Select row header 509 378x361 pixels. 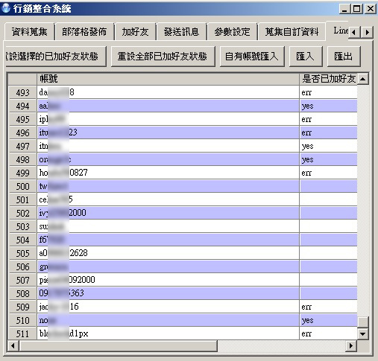22,307
